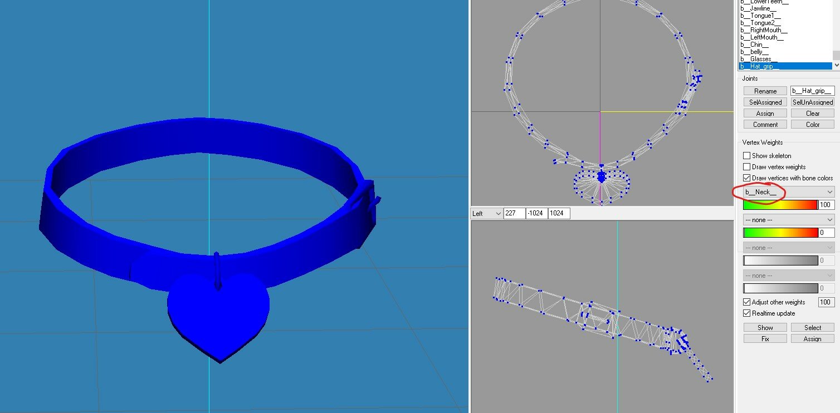
Task: Enable the Draw vertex weights checkbox
Action: pyautogui.click(x=747, y=167)
